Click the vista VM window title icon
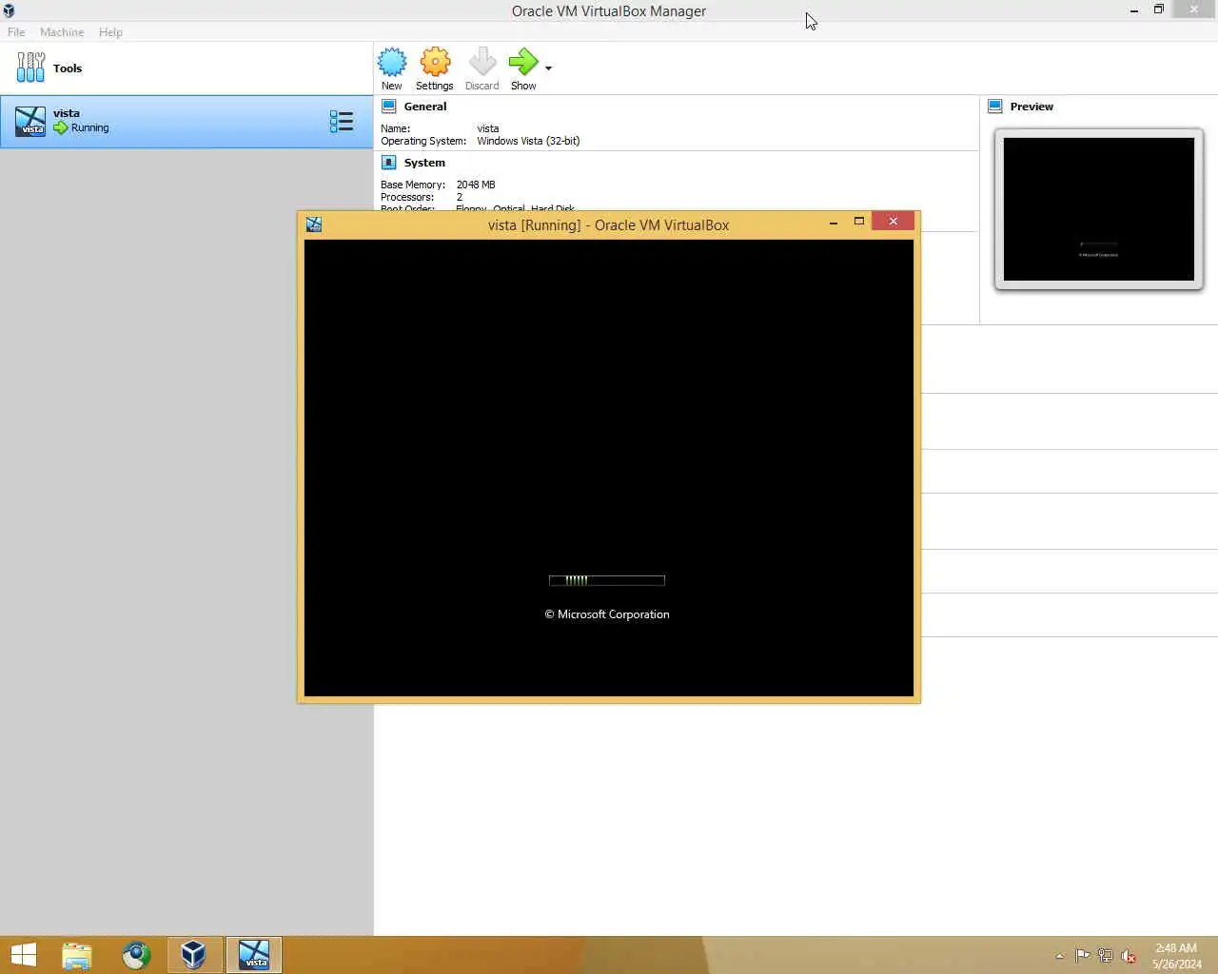 tap(314, 224)
